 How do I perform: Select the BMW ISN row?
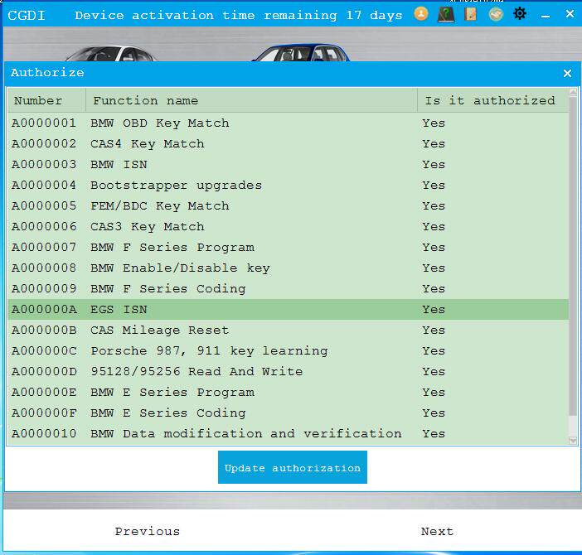(x=288, y=165)
